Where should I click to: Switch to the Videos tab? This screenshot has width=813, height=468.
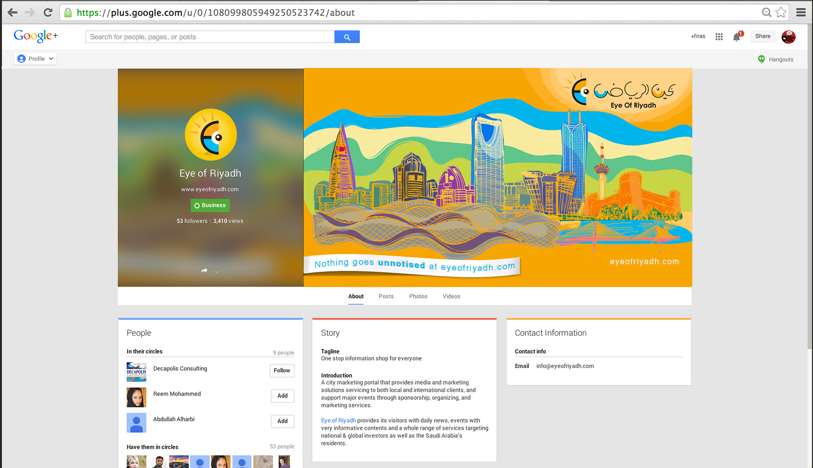pos(451,296)
